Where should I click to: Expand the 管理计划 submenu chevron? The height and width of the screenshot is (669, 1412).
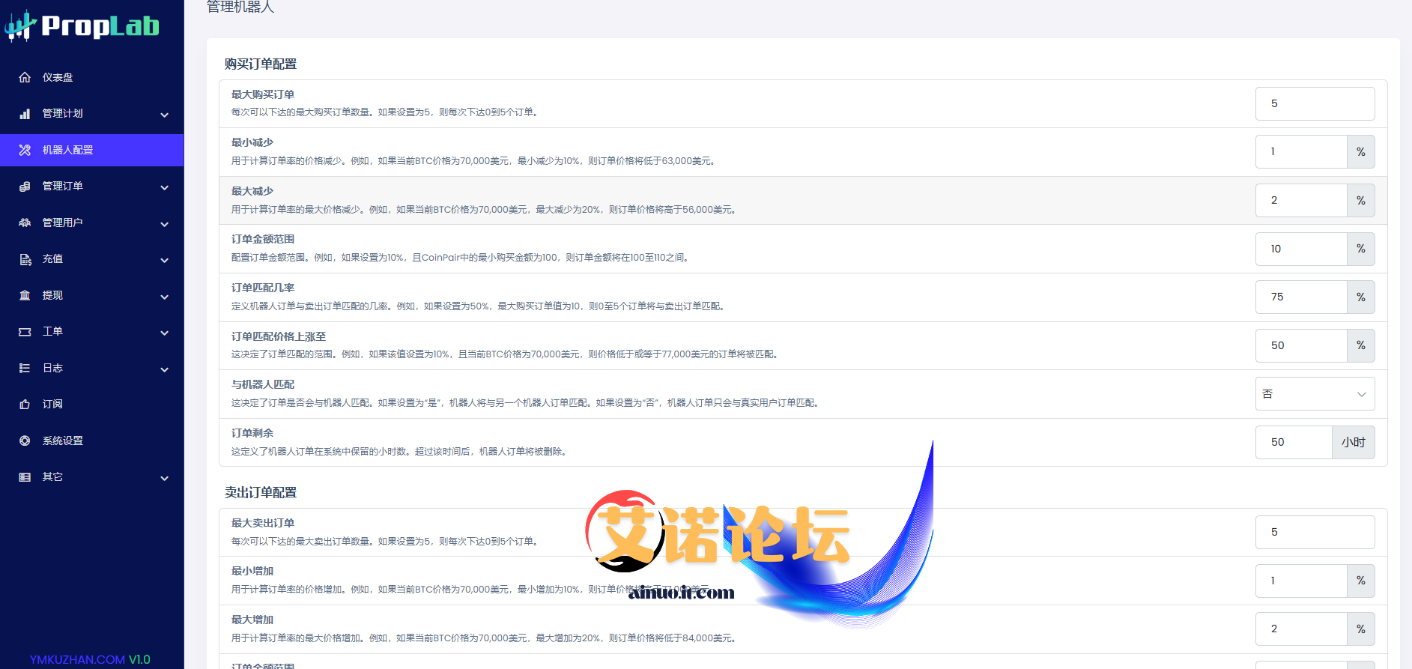click(x=165, y=115)
